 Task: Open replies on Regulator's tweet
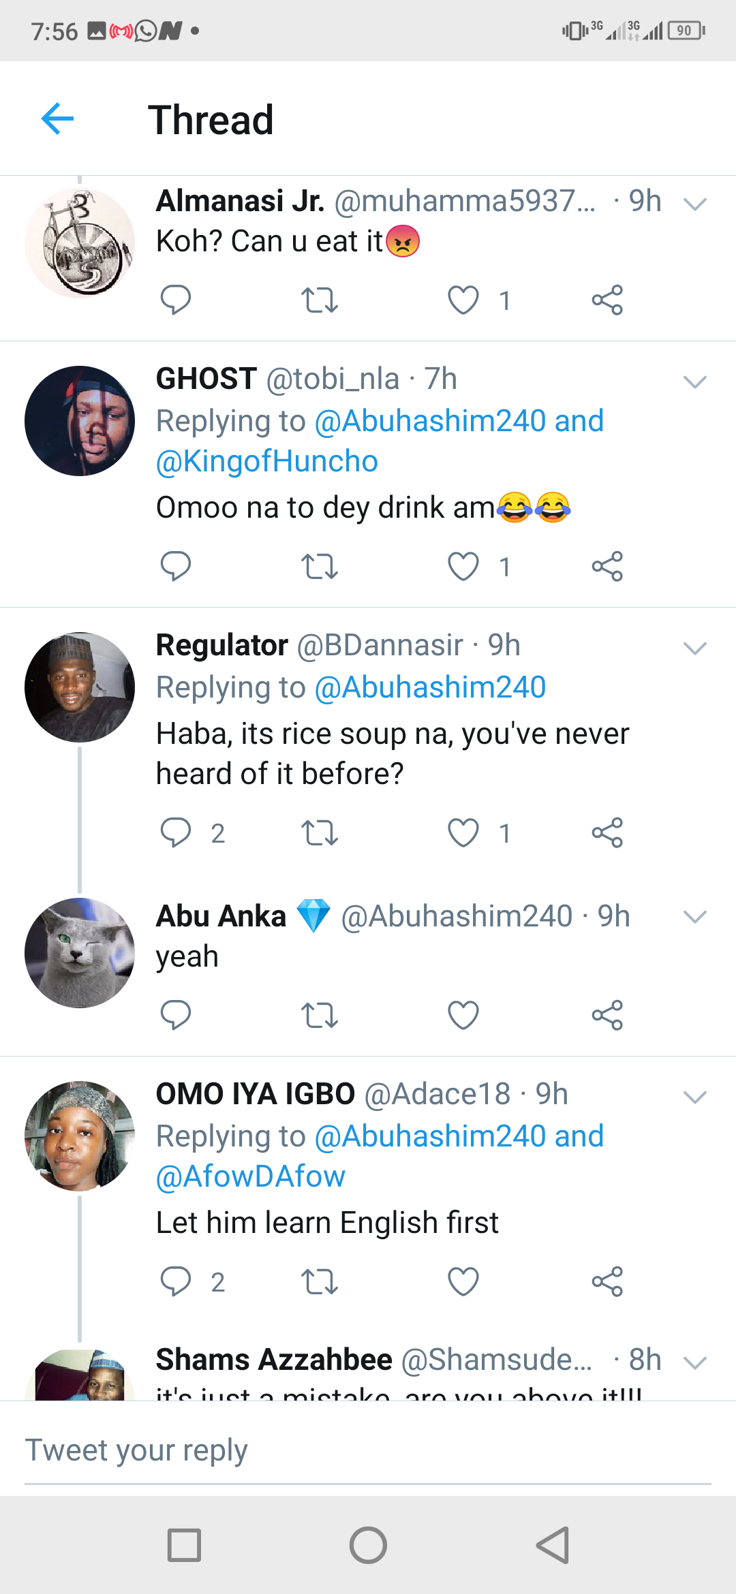coord(175,832)
